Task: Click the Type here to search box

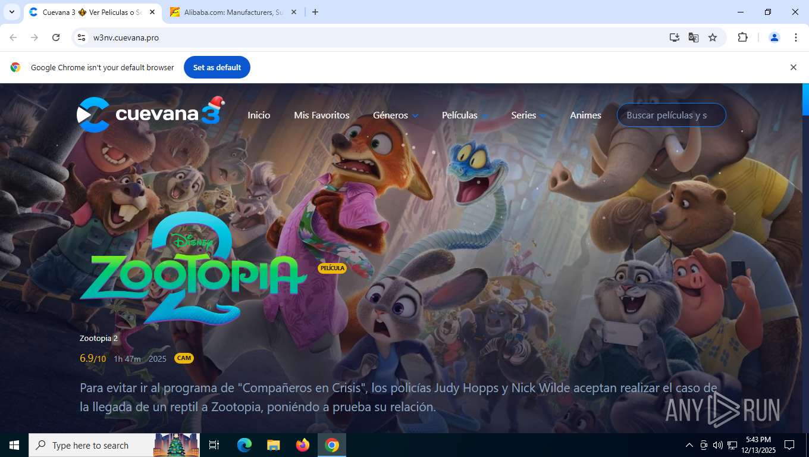Action: [x=115, y=445]
